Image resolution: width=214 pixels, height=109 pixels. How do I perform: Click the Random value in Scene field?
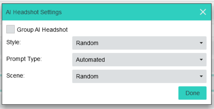(x=87, y=76)
